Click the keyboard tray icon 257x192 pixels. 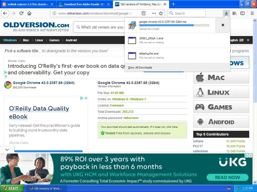coord(229,188)
